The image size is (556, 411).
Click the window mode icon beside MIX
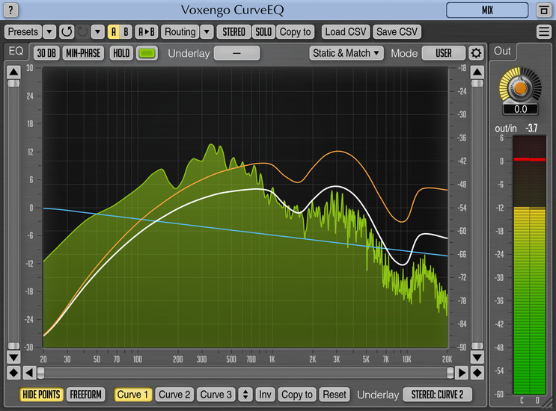tap(543, 10)
